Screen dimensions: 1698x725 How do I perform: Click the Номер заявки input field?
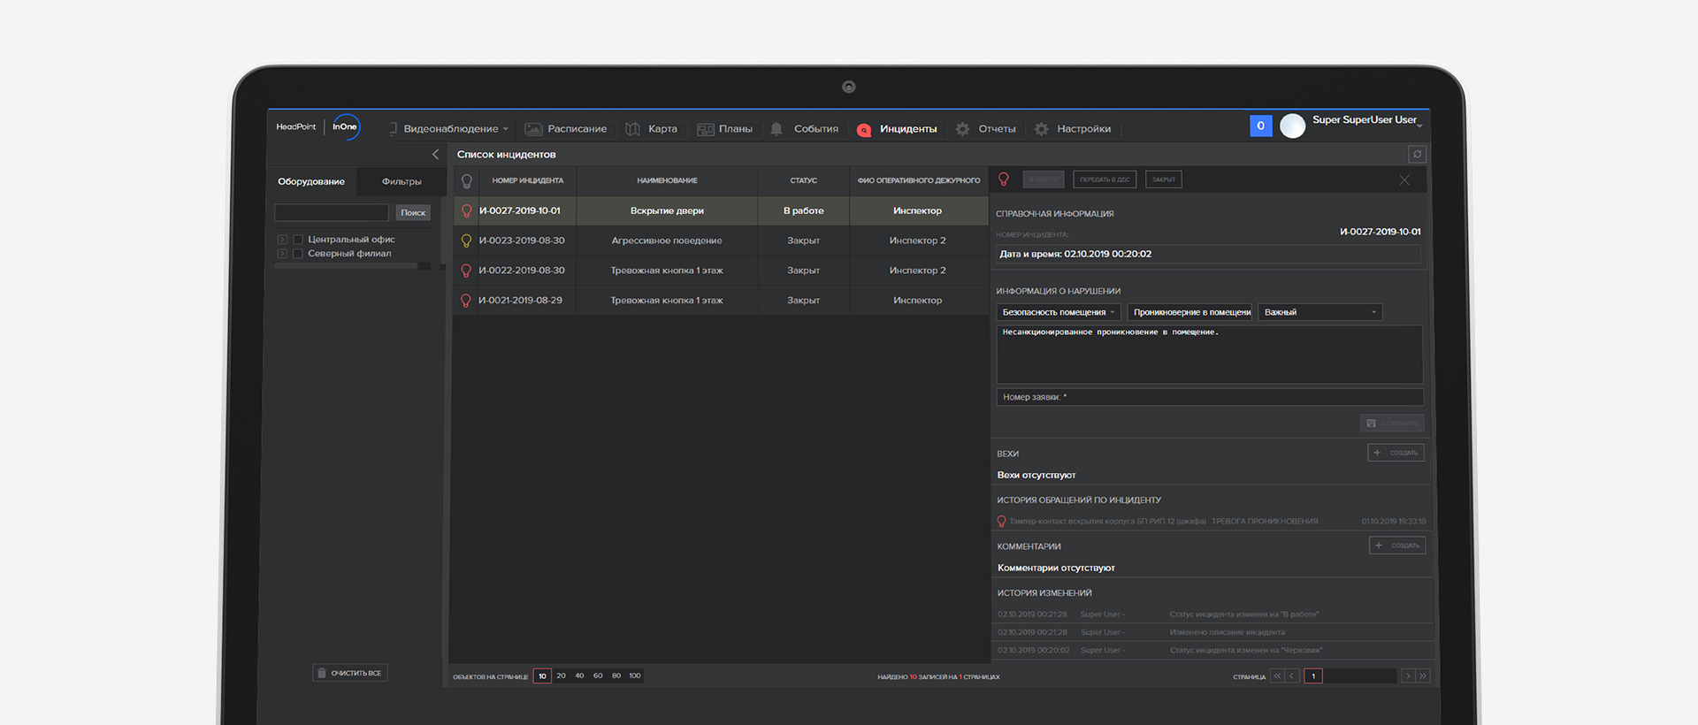pyautogui.click(x=1210, y=397)
